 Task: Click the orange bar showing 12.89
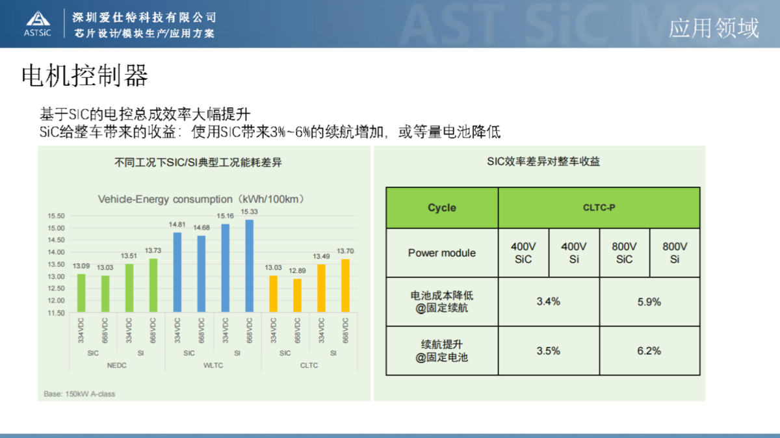[x=297, y=296]
